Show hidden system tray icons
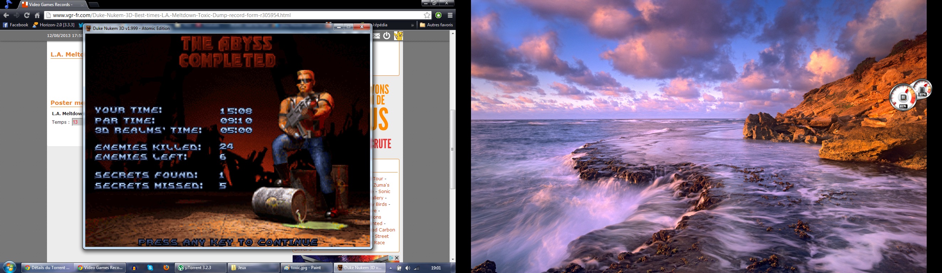Screen dimensions: 942x273 click(x=391, y=268)
